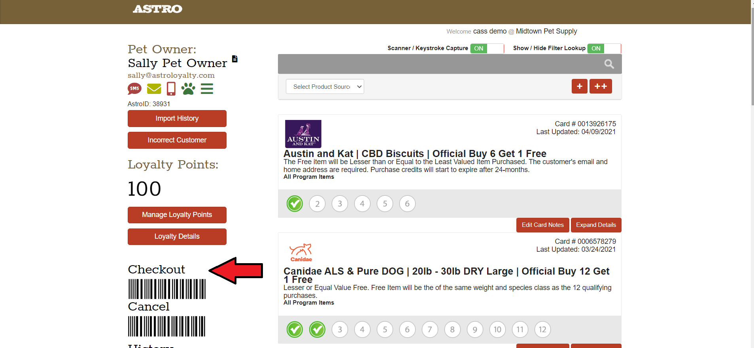Open the green paw print pets icon
Viewport: 754px width, 348px height.
coord(188,89)
